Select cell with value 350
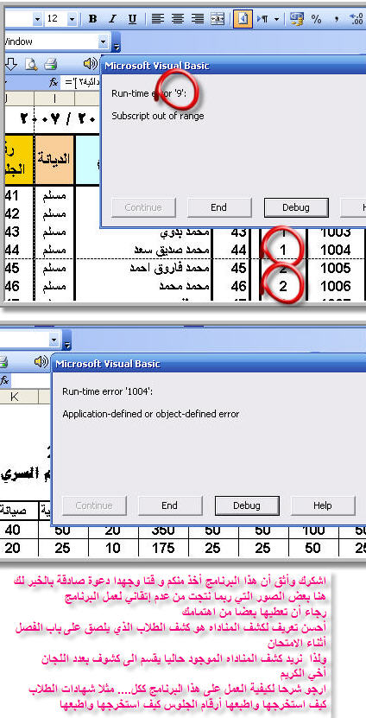This screenshot has width=366, height=718. [163, 531]
